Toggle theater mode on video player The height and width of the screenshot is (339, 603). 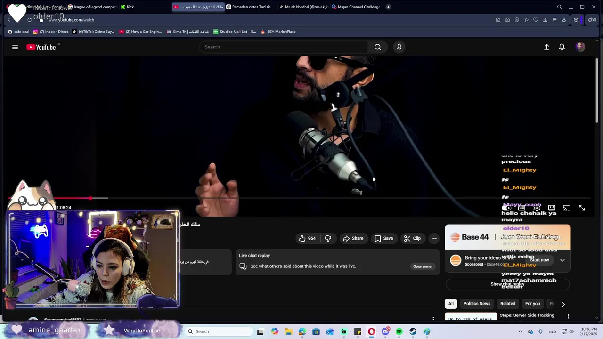coord(552,208)
